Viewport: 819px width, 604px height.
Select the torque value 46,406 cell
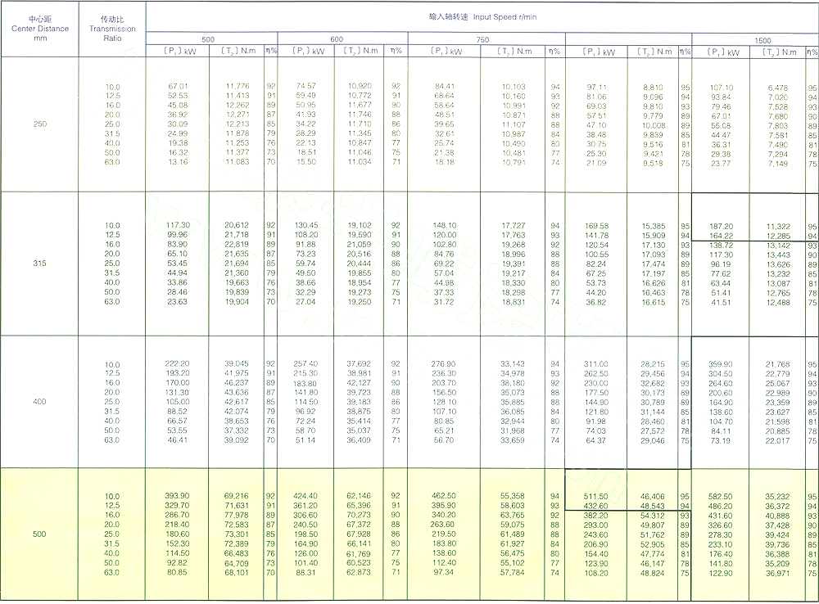[x=653, y=496]
